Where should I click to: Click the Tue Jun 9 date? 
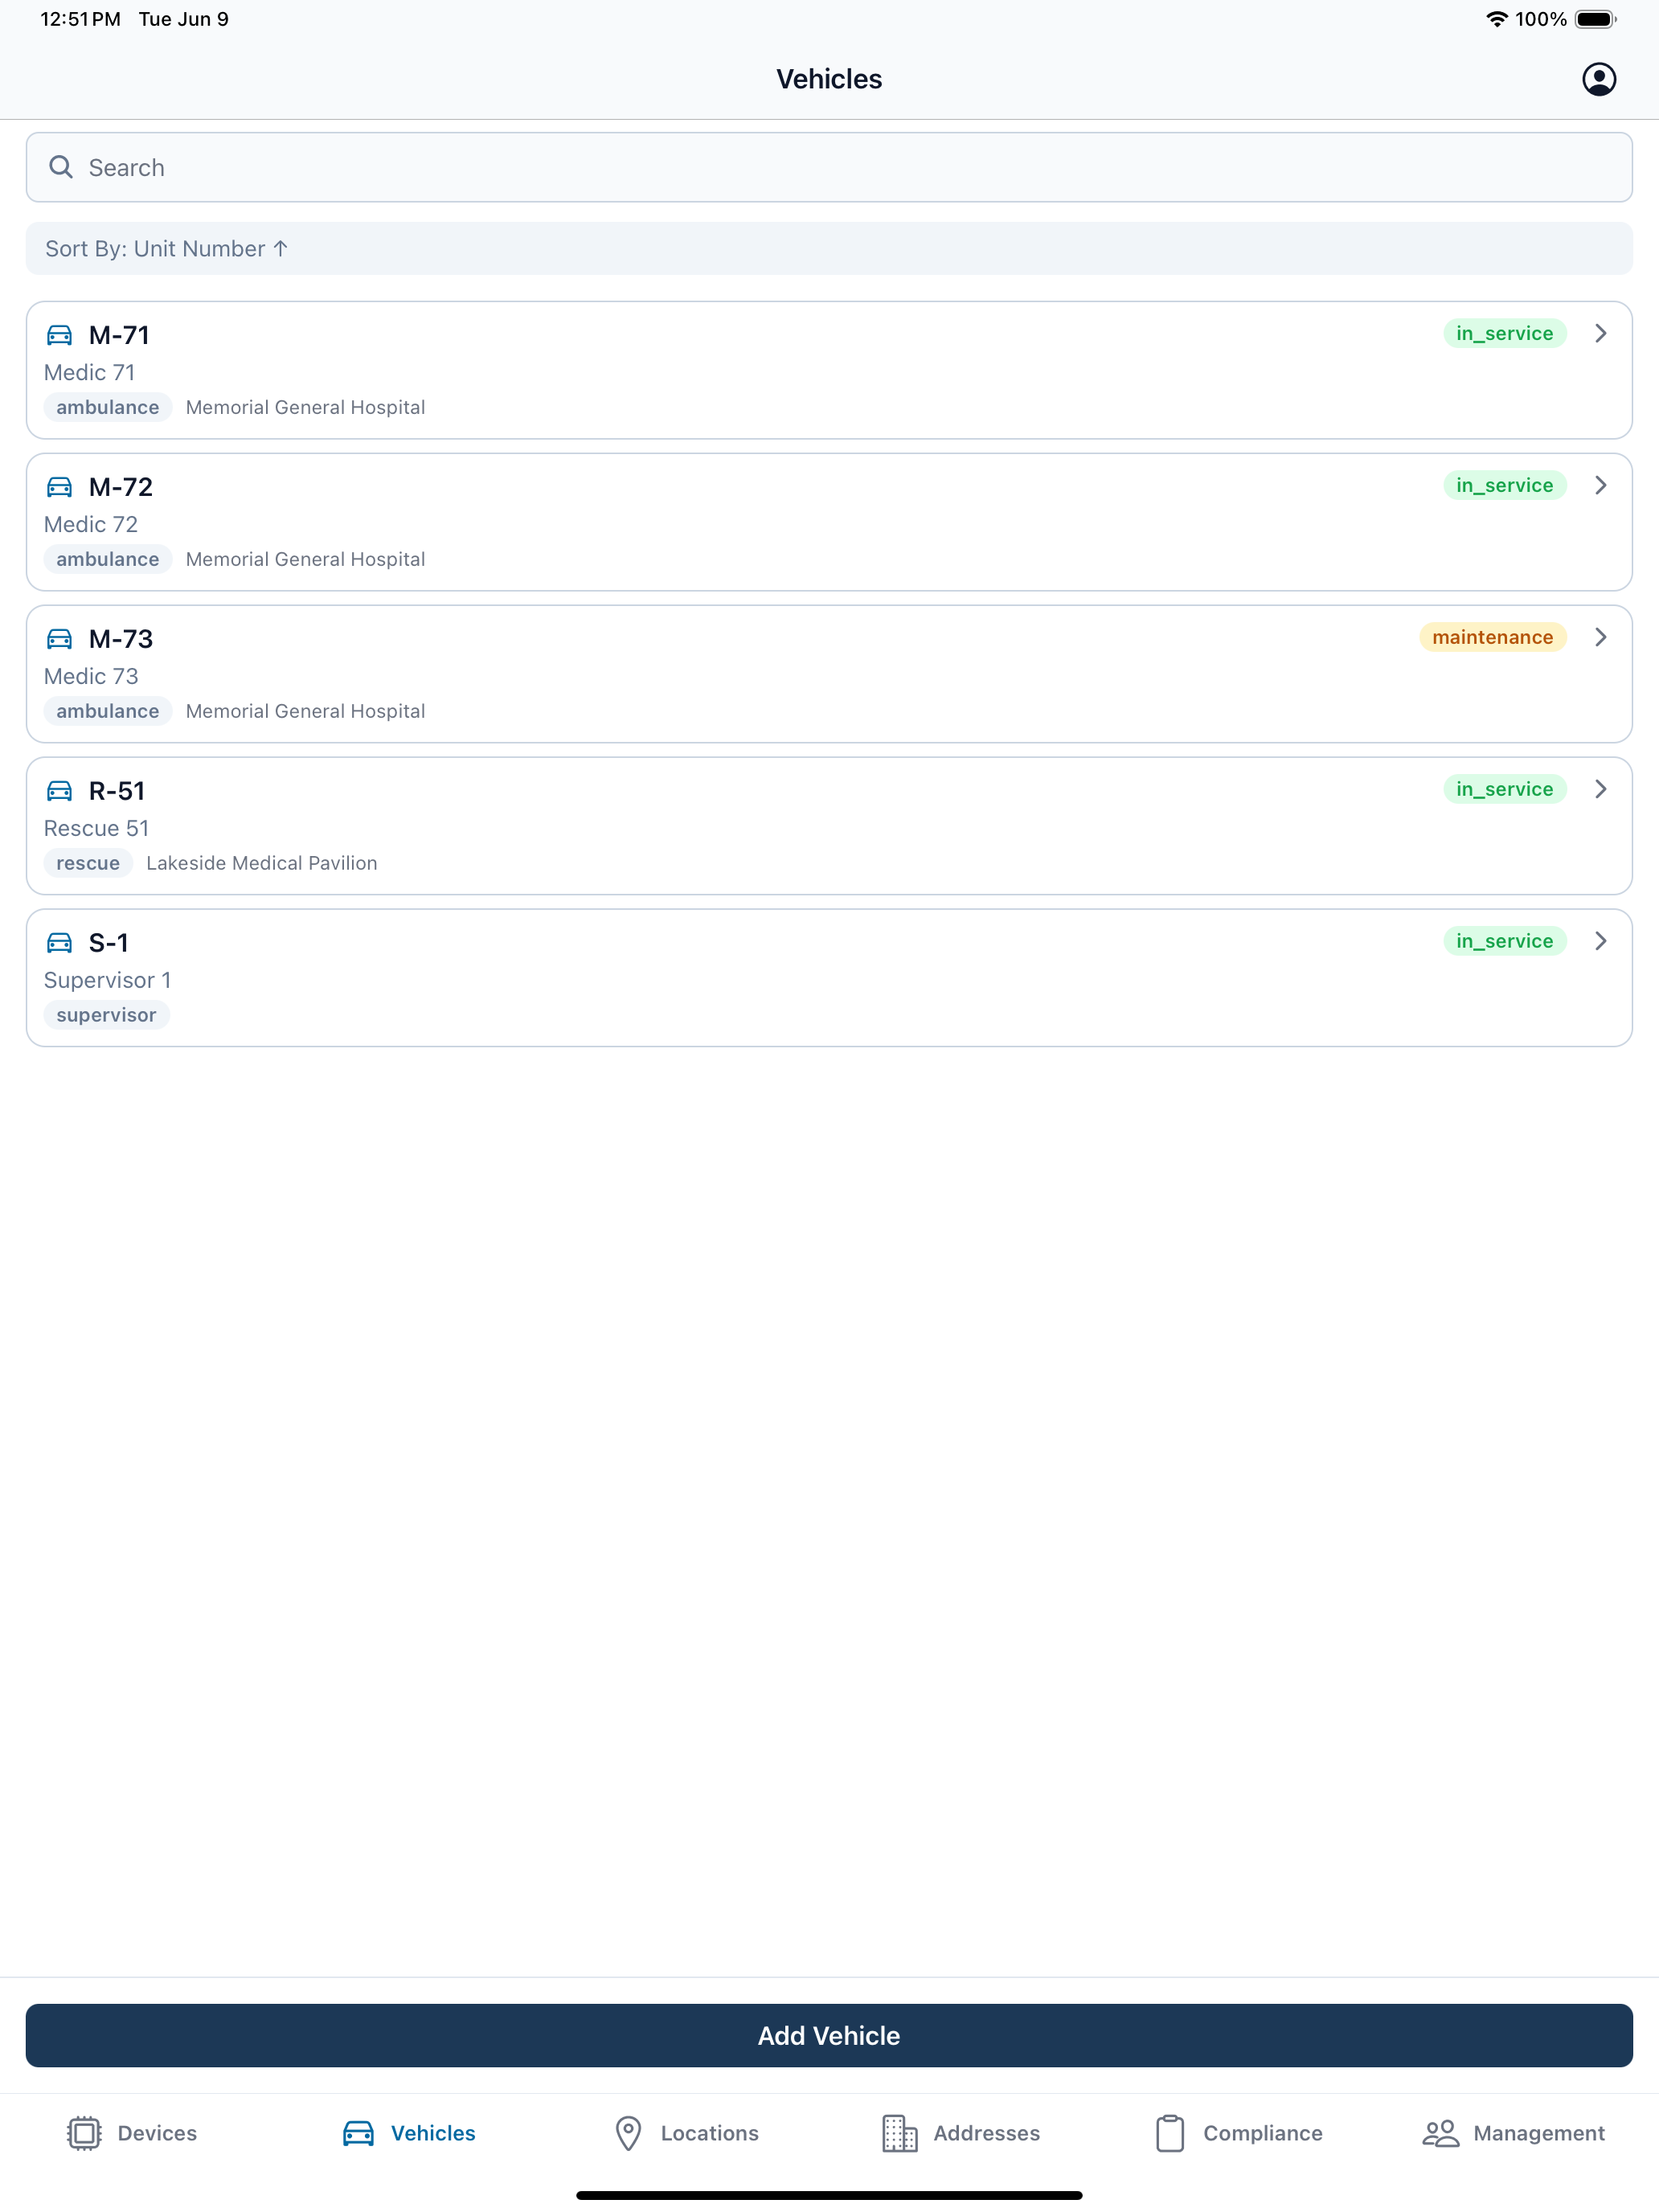tap(184, 19)
